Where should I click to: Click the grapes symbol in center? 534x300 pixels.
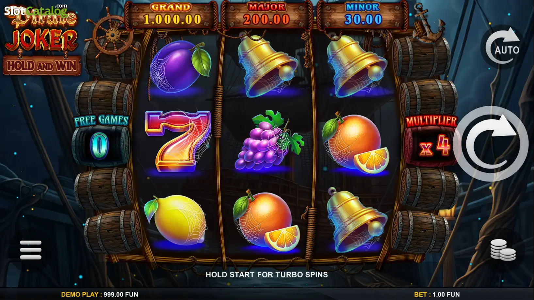click(269, 140)
